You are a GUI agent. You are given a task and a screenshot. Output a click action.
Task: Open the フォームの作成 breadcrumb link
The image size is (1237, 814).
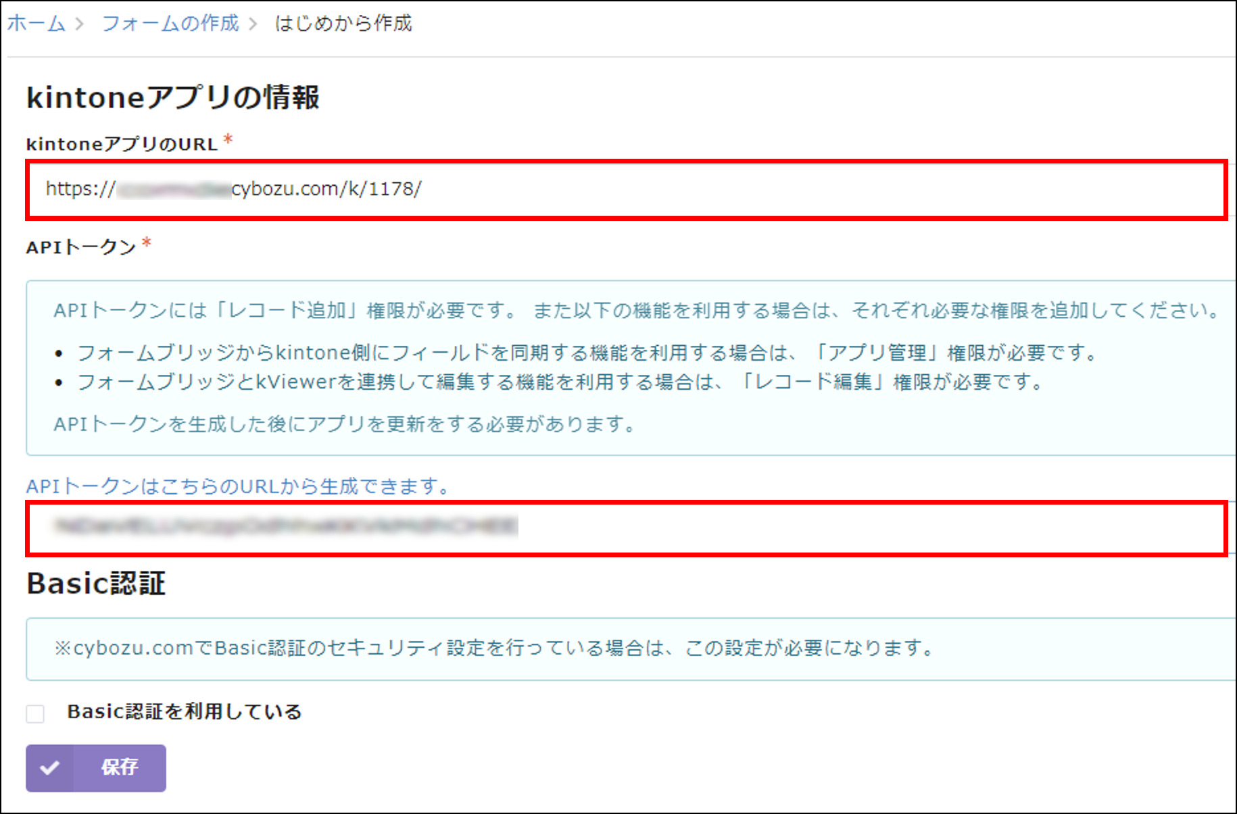[x=170, y=24]
